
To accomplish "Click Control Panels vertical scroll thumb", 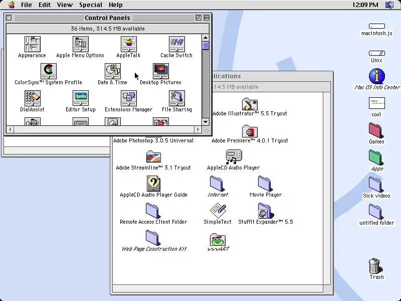I will 206,46.
